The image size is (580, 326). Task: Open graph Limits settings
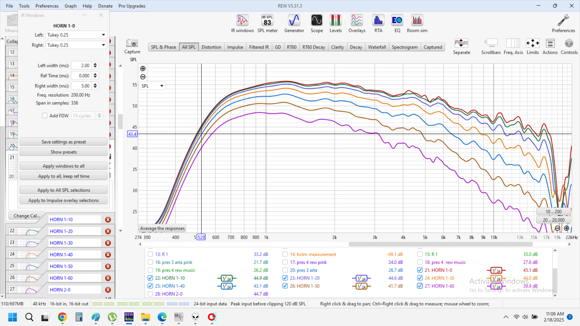pyautogui.click(x=533, y=46)
